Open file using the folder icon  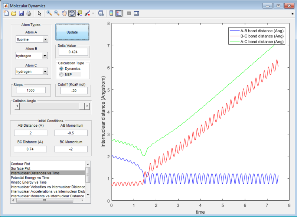(x=13, y=13)
